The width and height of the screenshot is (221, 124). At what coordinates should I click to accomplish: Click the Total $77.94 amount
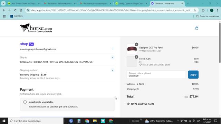194,96
